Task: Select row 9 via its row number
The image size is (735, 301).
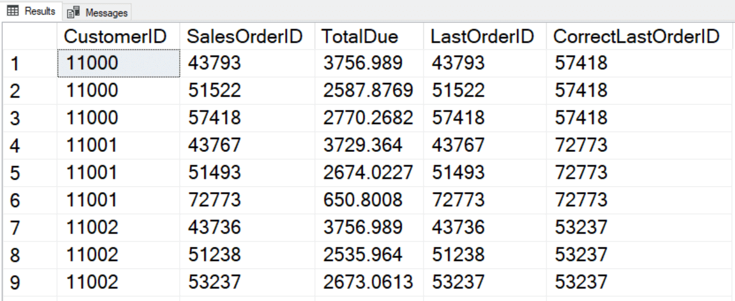Action: tap(16, 283)
